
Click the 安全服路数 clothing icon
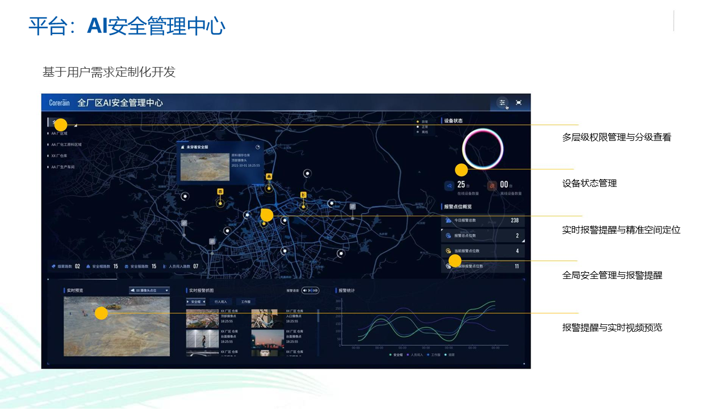(x=126, y=266)
